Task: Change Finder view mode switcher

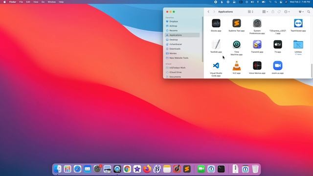Action: click(x=250, y=12)
